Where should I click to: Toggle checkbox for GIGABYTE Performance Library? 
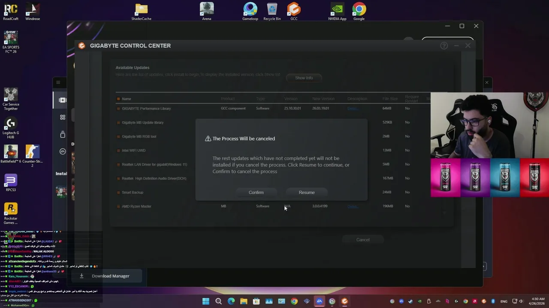click(x=118, y=109)
